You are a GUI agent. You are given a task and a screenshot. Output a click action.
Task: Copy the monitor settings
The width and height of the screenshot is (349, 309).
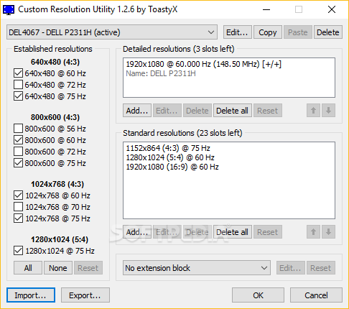[268, 32]
